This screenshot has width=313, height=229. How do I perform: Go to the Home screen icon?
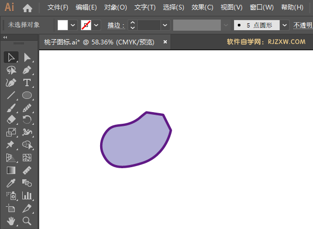(28, 8)
